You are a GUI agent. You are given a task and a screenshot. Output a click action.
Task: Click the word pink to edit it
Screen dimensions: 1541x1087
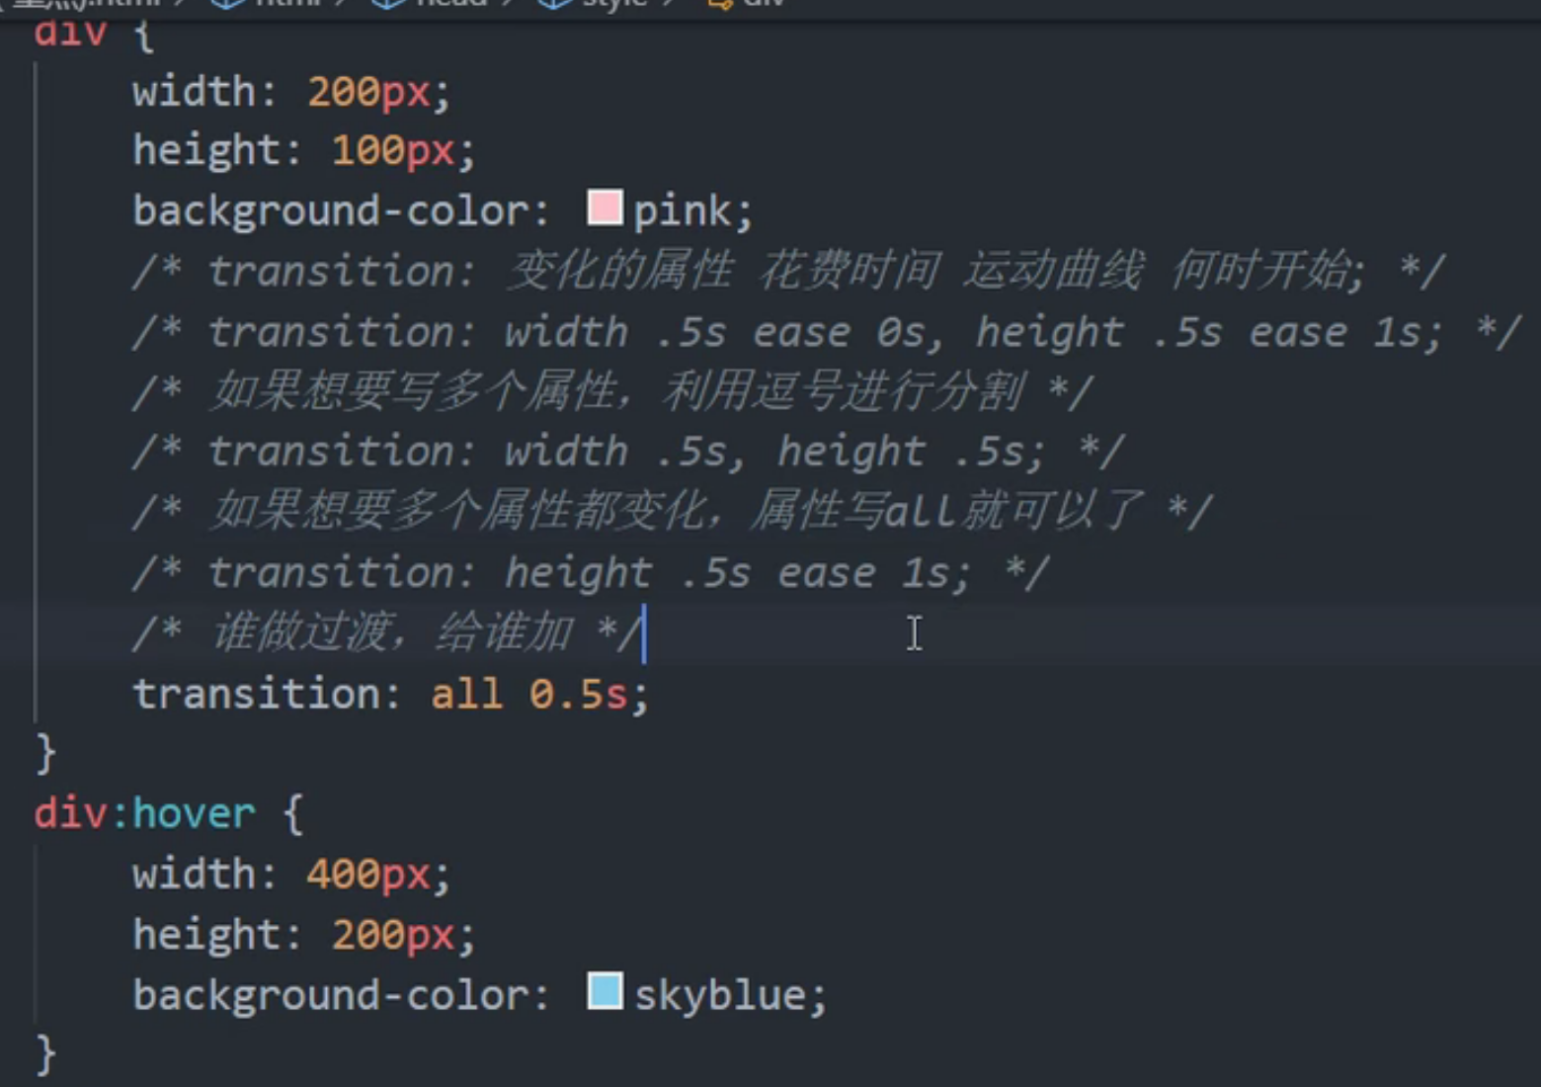tap(689, 209)
